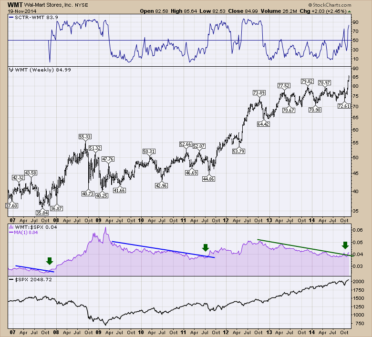Click the 36.87 price low label
This screenshot has width=372, height=337.
tap(56, 208)
